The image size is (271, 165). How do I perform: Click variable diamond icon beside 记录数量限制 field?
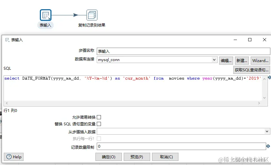pos(268,146)
